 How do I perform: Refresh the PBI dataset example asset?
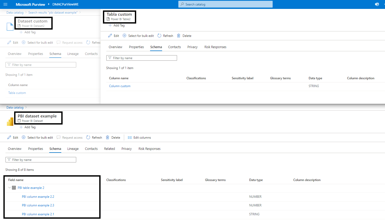click(x=94, y=138)
